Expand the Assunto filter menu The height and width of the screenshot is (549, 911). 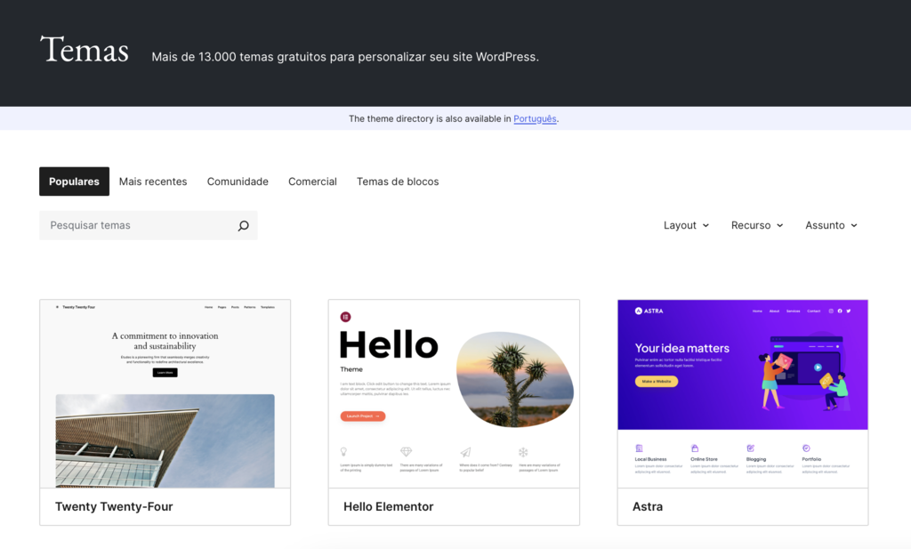(829, 225)
